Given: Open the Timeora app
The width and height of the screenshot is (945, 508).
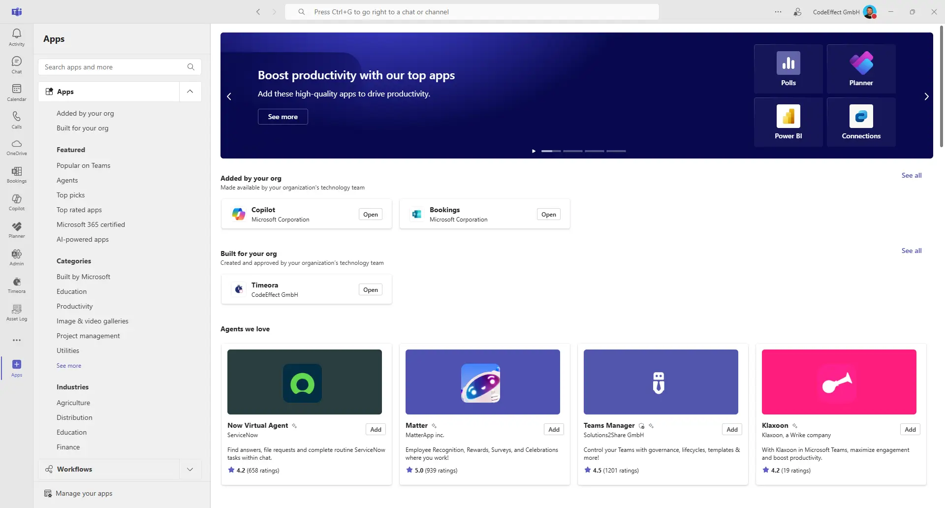Looking at the screenshot, I should click(371, 289).
